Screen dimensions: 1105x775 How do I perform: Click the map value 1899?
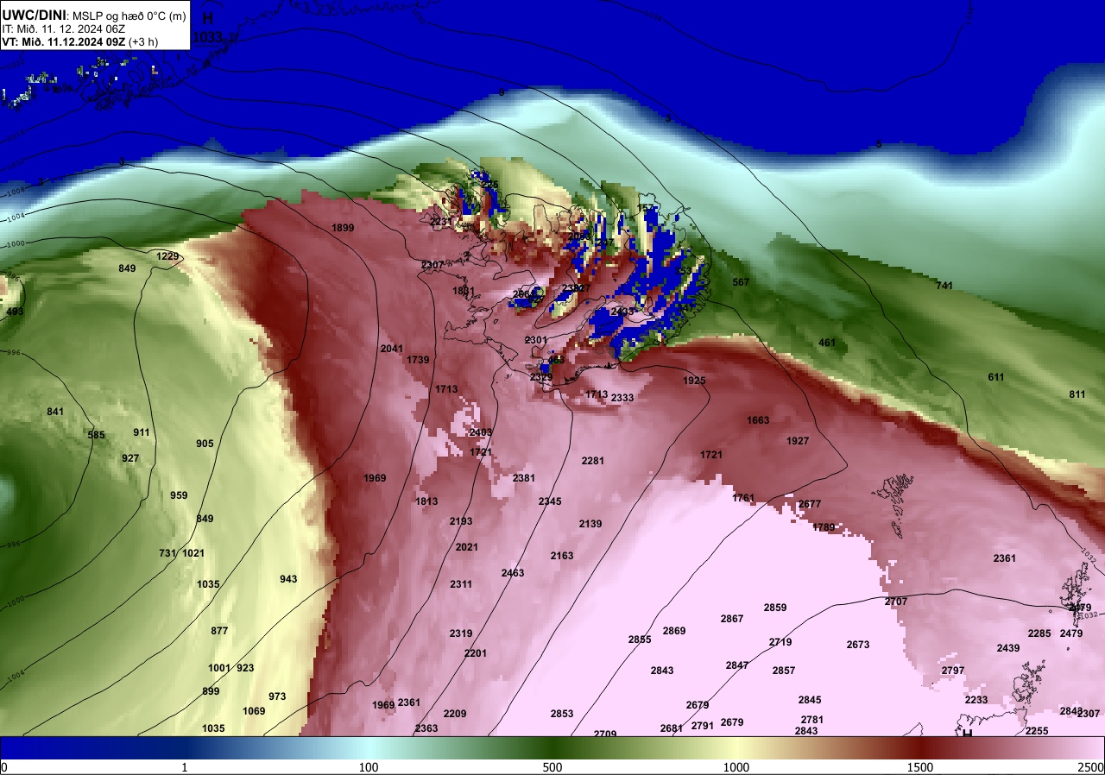click(343, 228)
